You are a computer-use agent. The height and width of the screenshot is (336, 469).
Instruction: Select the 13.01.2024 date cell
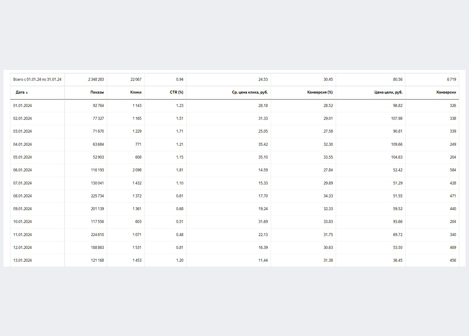point(22,260)
